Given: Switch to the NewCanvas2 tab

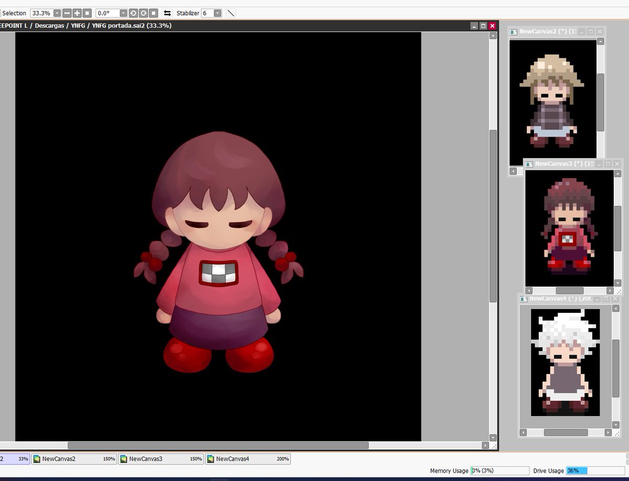Looking at the screenshot, I should [x=74, y=459].
